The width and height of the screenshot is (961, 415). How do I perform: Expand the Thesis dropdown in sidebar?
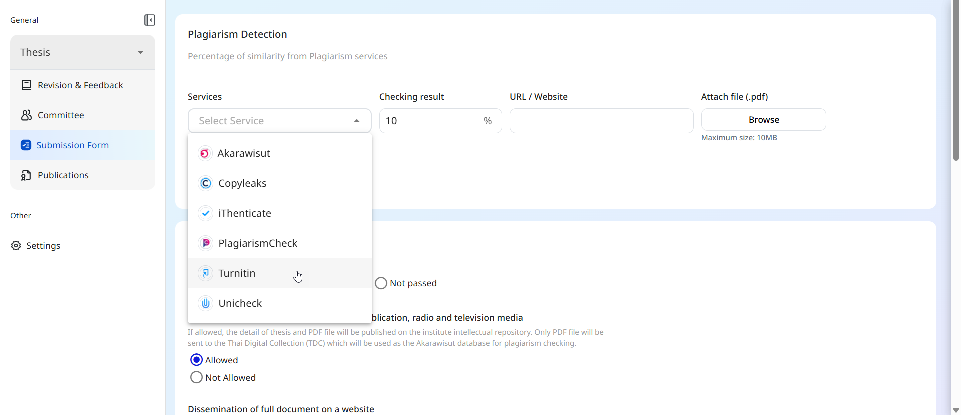tap(83, 52)
